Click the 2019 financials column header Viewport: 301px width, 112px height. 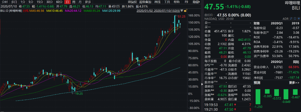(x=296, y=23)
